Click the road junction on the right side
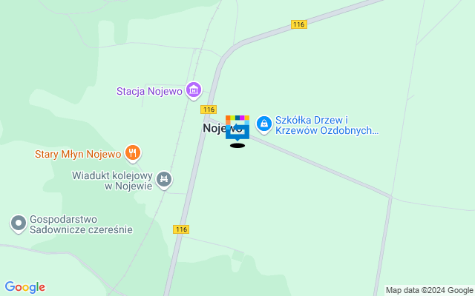This screenshot has height=296, width=475. tap(391, 197)
